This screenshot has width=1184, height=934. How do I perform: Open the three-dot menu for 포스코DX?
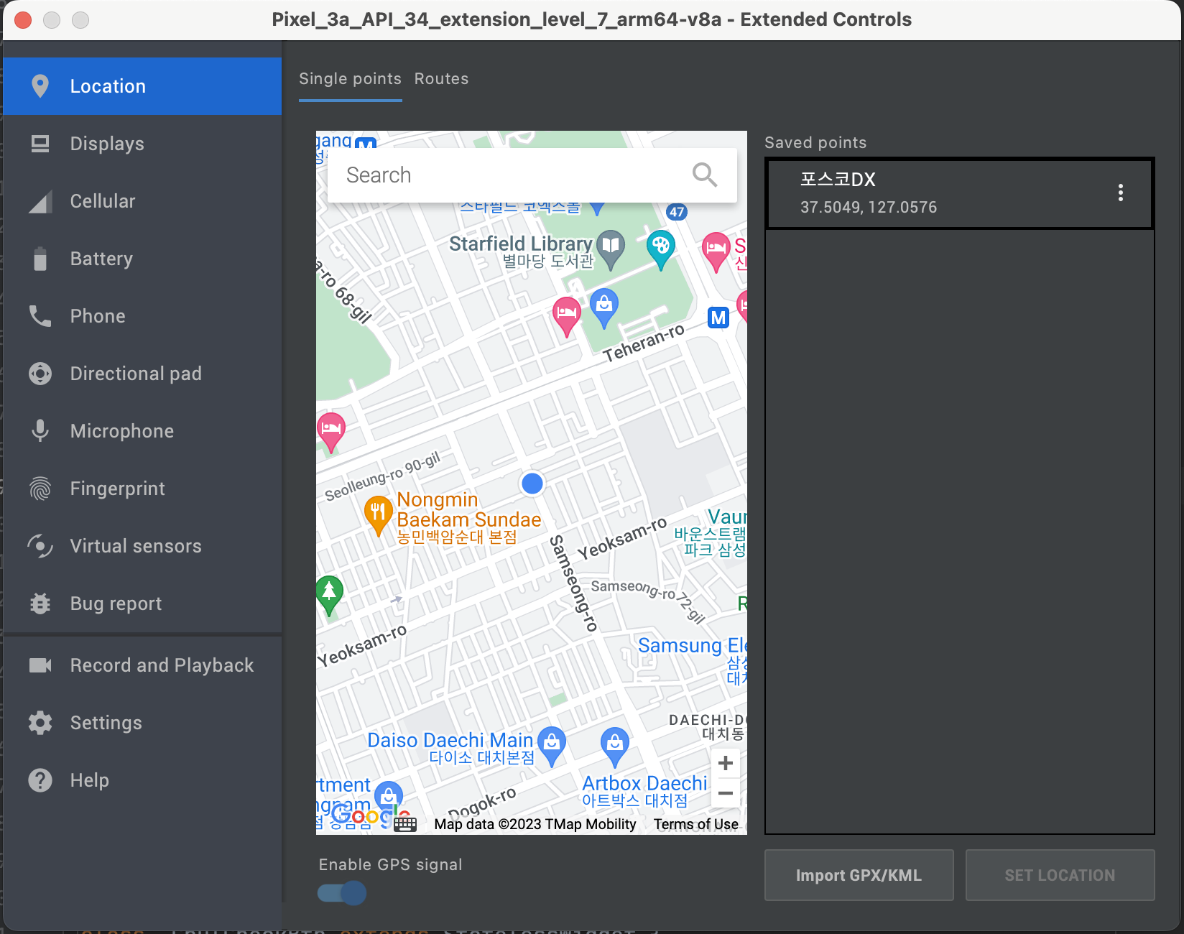pos(1121,193)
